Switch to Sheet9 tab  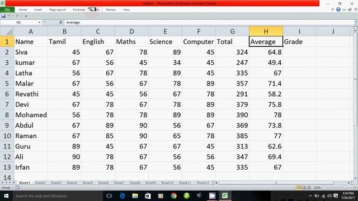tap(150, 183)
